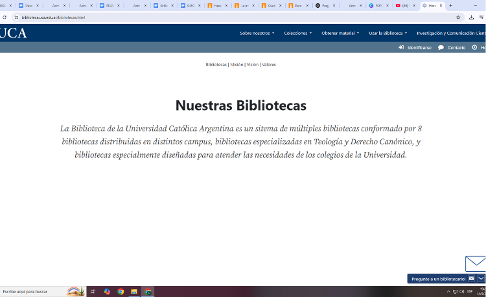The image size is (486, 297).
Task: Click the Bibliotecas anchor link
Action: click(216, 64)
